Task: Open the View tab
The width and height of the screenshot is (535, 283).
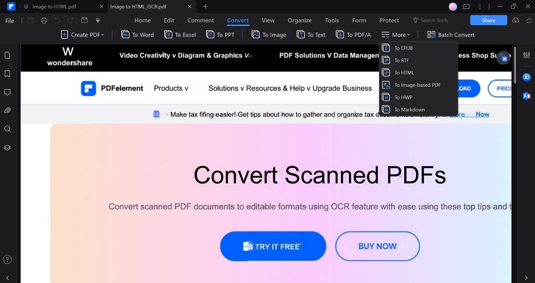Action: (x=268, y=20)
